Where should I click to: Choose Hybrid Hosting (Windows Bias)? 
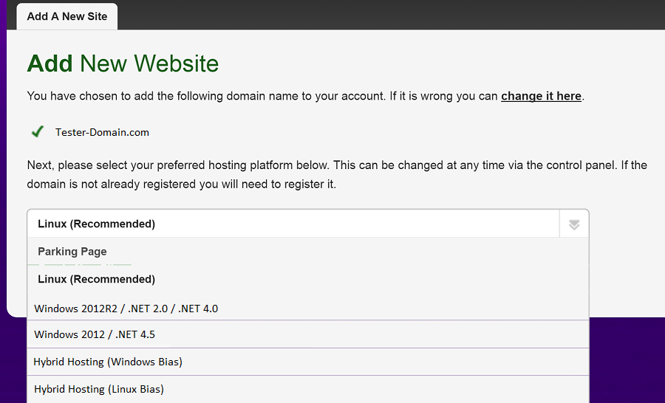pos(308,362)
